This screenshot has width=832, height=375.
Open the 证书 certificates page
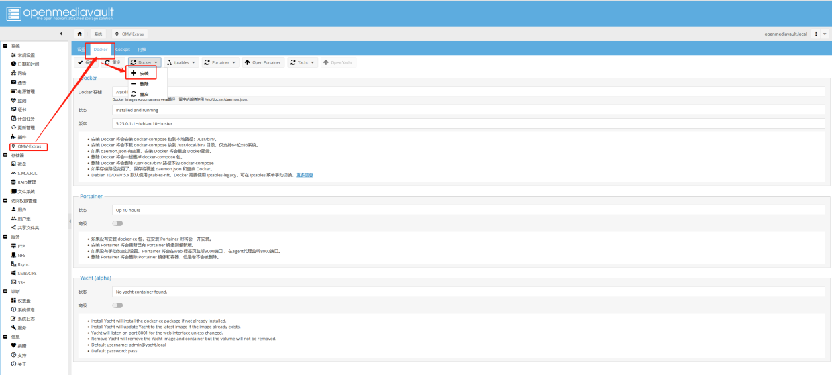(22, 109)
